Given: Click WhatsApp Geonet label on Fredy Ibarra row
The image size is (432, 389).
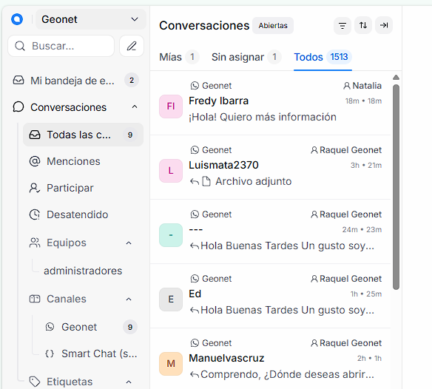Looking at the screenshot, I should [x=211, y=86].
